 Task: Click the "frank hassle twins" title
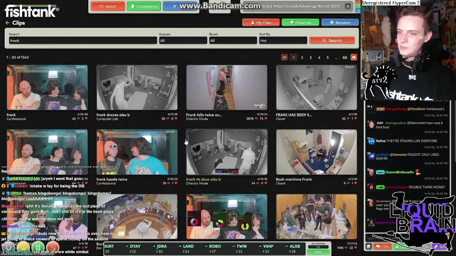pos(112,179)
